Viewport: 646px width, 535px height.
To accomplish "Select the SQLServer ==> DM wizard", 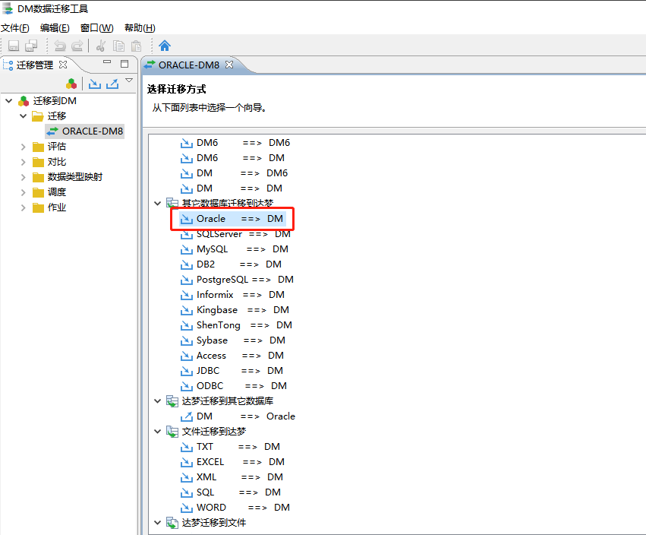I will [x=235, y=234].
